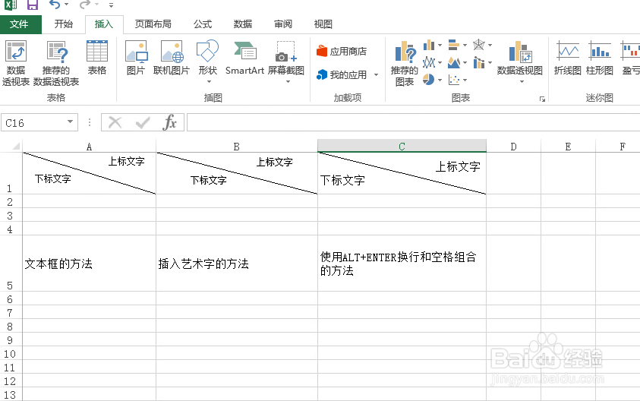Open 我的应用 add-ins
640x401 pixels.
342,74
